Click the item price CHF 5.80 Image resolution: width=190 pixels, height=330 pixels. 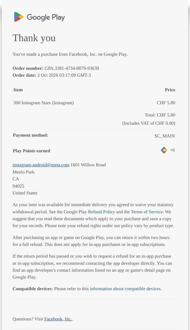(166, 103)
